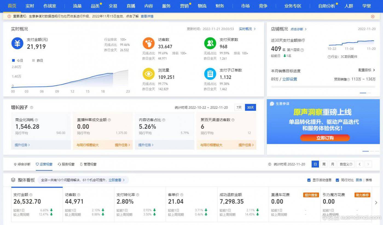Image resolution: width=383 pixels, height=225 pixels.
Task: Click the blue yuan payment amount icon
Action: click(x=17, y=43)
